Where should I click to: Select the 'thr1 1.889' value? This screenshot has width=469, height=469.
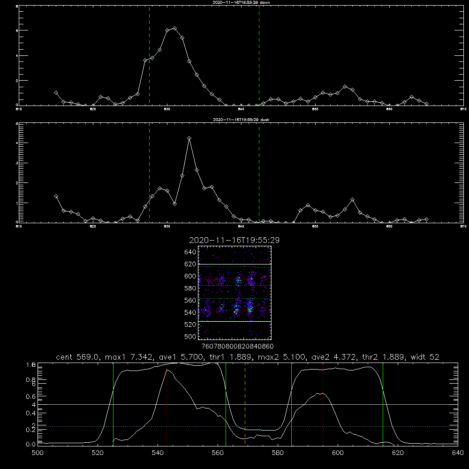pos(232,357)
